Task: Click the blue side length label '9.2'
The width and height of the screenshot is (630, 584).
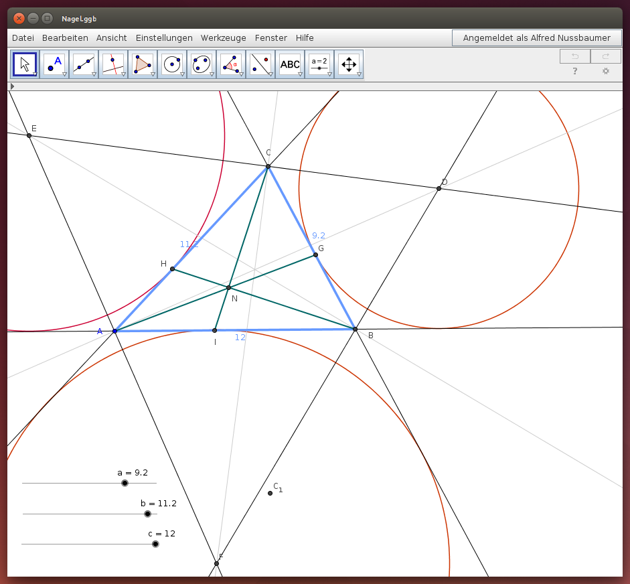Action: tap(319, 236)
